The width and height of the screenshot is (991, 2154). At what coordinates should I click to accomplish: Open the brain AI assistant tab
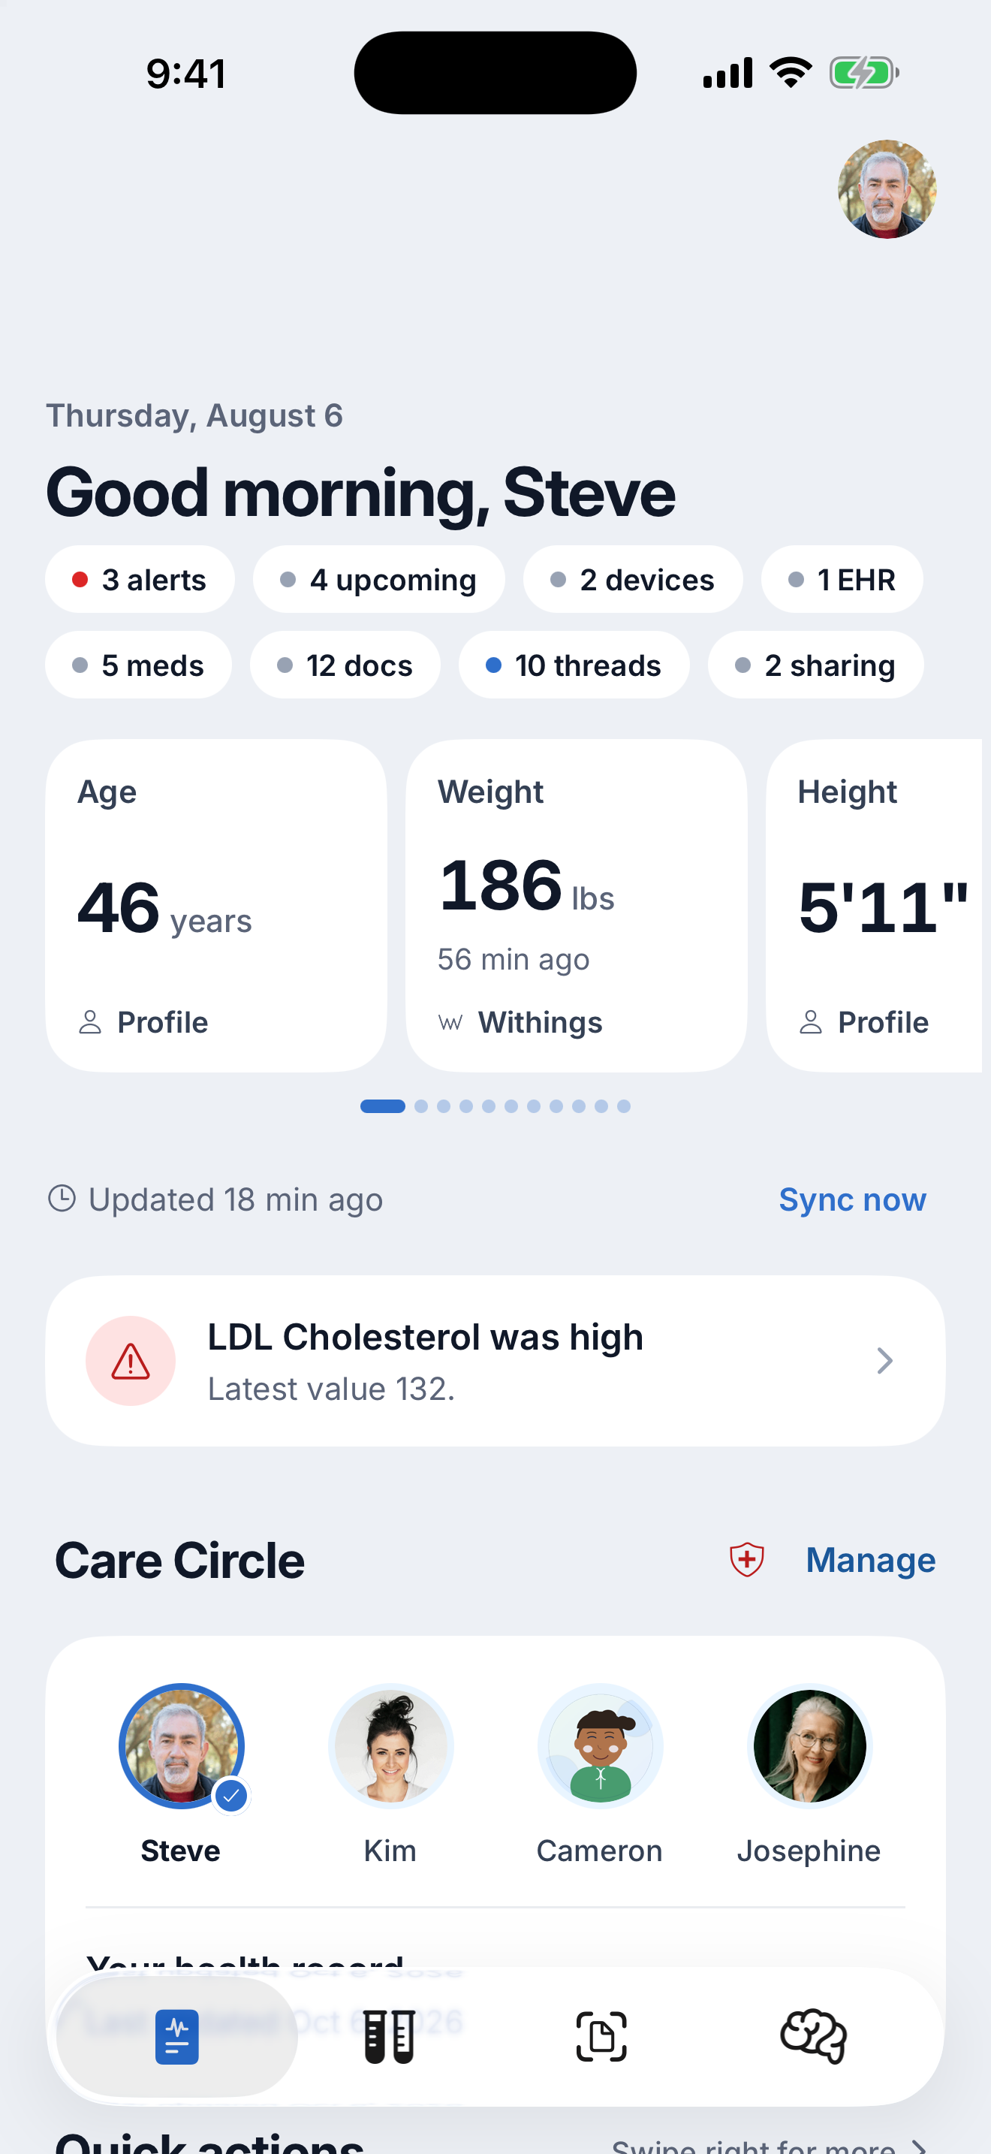813,2037
